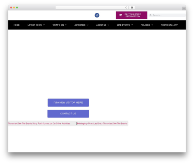Open the About Us menu

(x=101, y=25)
